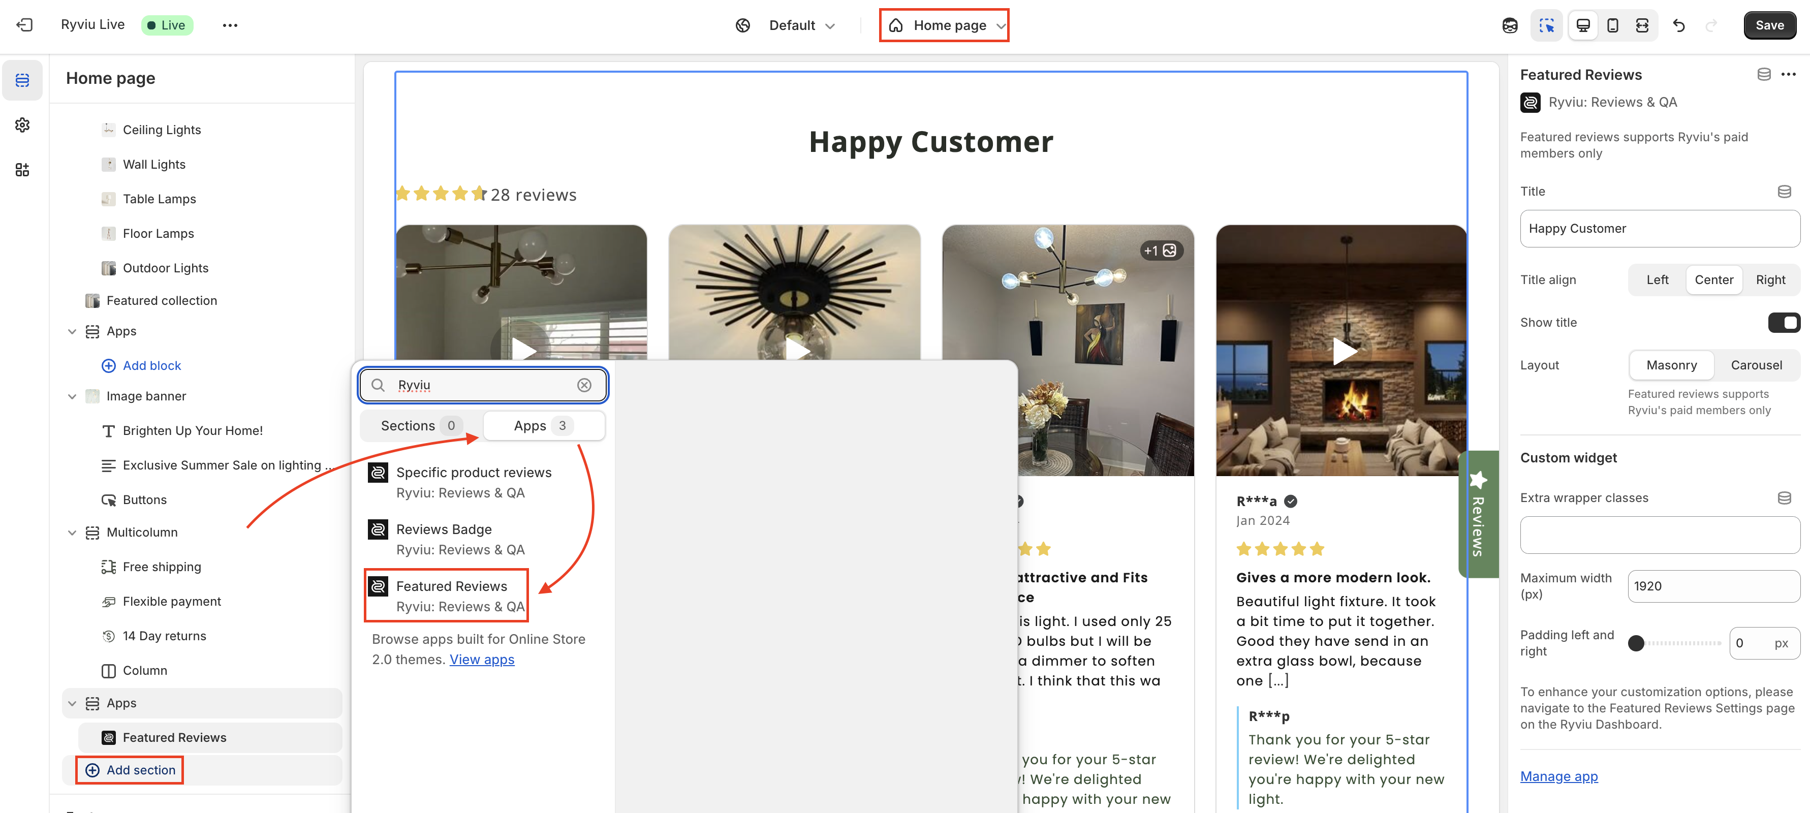Switch to desktop preview icon
This screenshot has height=813, width=1810.
tap(1583, 25)
